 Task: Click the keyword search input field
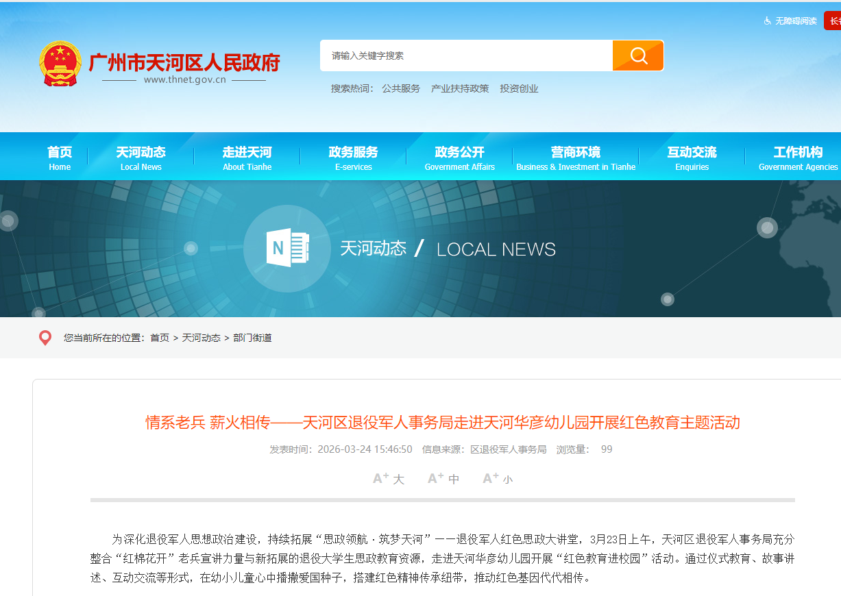point(466,55)
